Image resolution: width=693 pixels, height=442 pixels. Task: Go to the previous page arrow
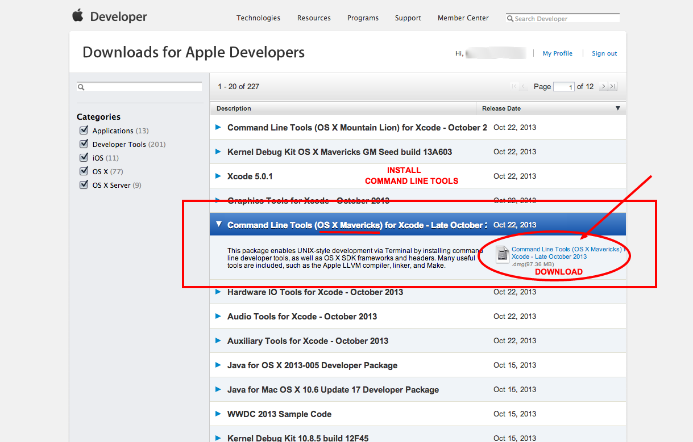coord(524,86)
